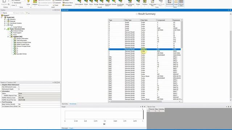Image resolution: width=232 pixels, height=130 pixels.
Task: Select Sweep Method in the outline
Action: pos(17,27)
